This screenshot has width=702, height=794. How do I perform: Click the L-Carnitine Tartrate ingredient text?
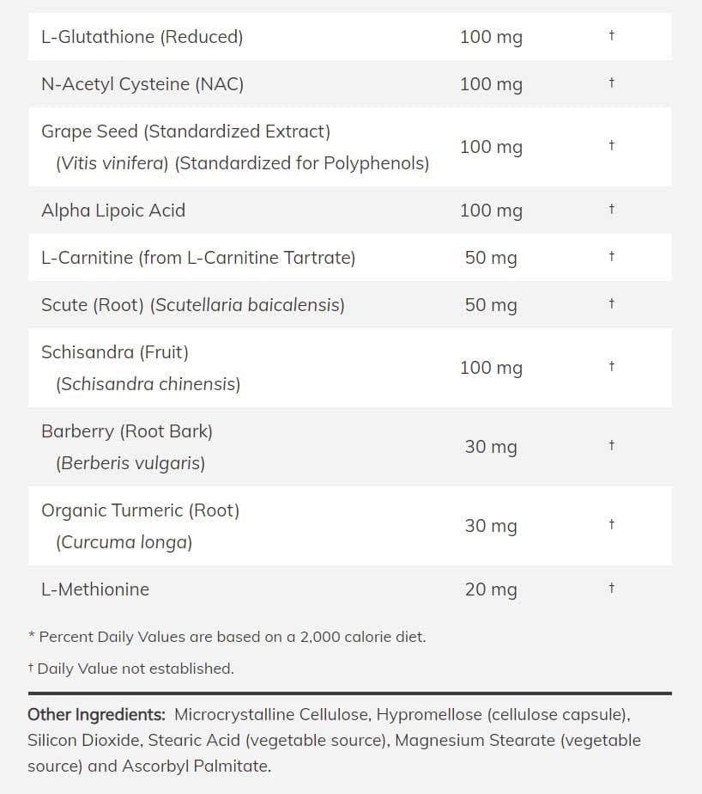(x=271, y=258)
